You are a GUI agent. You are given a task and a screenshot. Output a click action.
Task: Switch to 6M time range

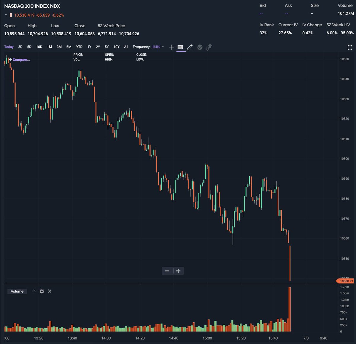pos(69,47)
